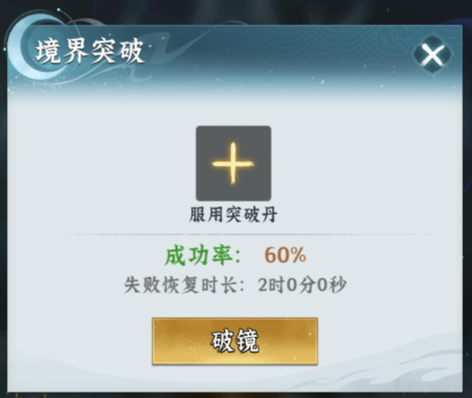Click the 服用 characters under pill slot
472x398 pixels.
click(206, 215)
